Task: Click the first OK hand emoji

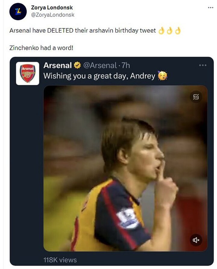Action: click(161, 31)
